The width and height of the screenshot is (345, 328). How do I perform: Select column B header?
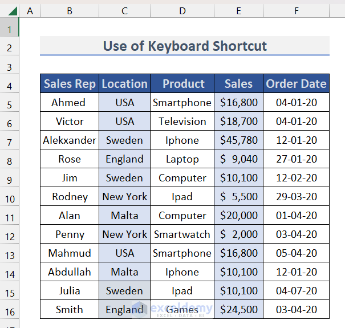tap(69, 10)
